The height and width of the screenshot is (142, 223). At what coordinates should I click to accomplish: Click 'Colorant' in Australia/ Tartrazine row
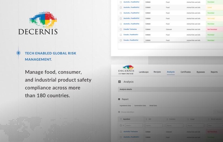(169, 132)
